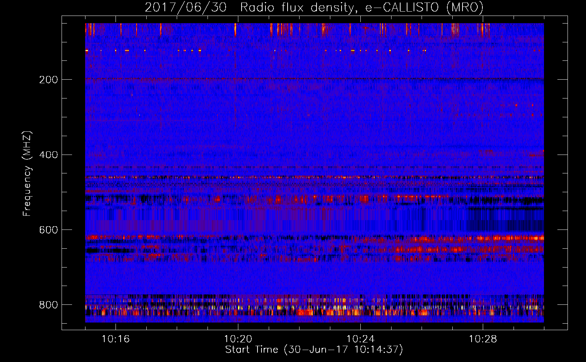Click the 800 frequency tick label
The height and width of the screenshot is (362, 586).
pos(48,305)
